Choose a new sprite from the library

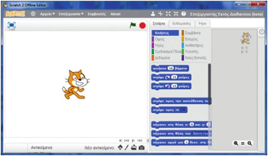120,147
